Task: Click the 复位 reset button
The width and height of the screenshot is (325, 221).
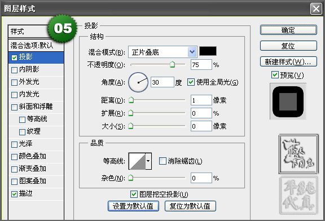Action: (x=288, y=46)
